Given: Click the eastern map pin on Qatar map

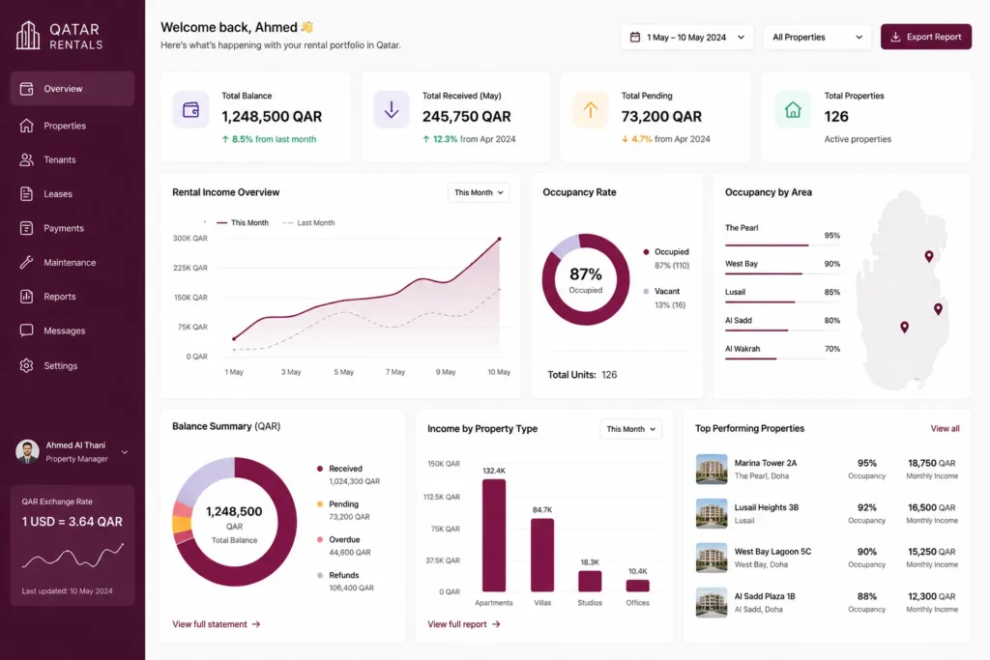Looking at the screenshot, I should 938,309.
